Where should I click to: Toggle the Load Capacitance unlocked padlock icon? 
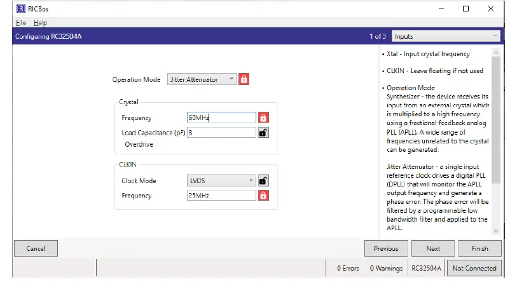(x=263, y=133)
